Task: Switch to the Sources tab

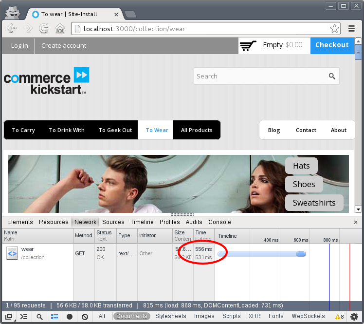Action: coord(113,222)
